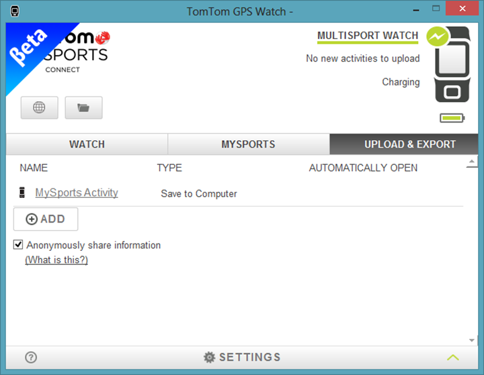Click the TomTom Sports Connect logo
Image resolution: width=484 pixels, height=375 pixels.
77,52
